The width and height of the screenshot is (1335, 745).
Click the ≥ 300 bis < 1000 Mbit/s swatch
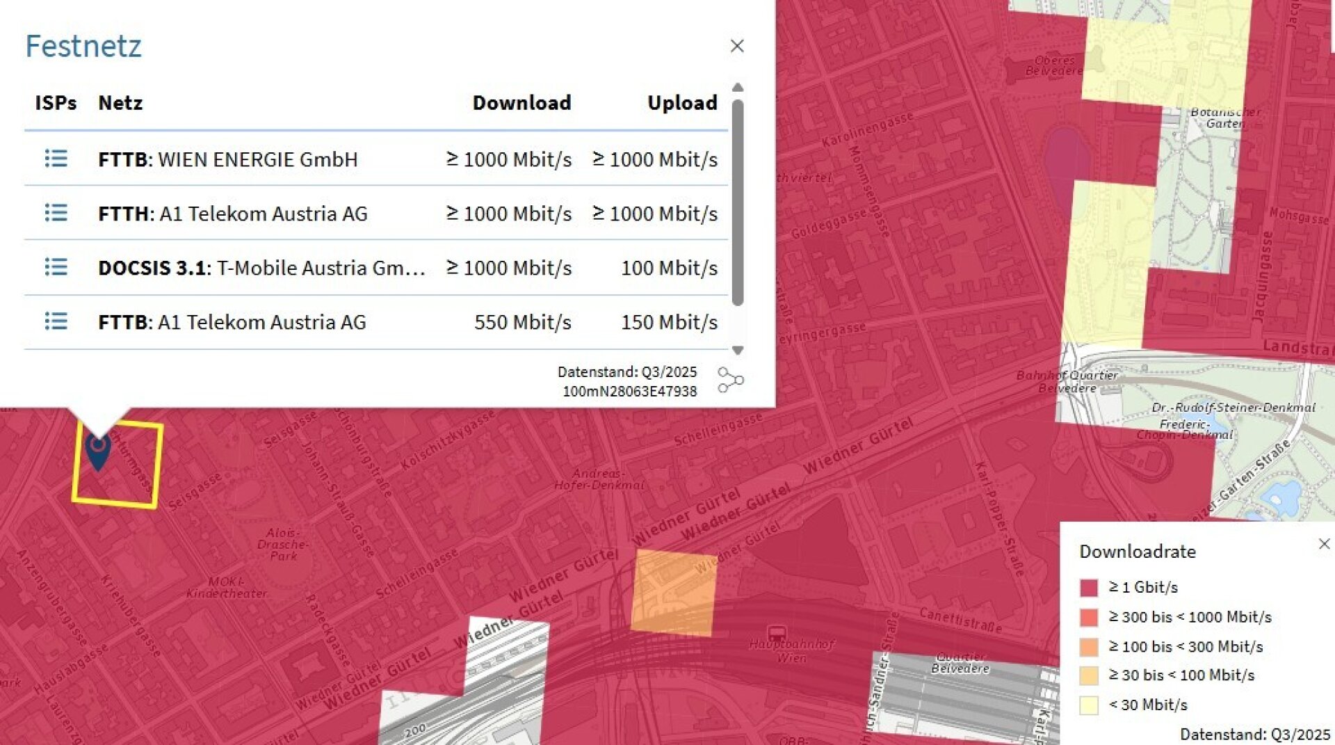tap(1089, 617)
